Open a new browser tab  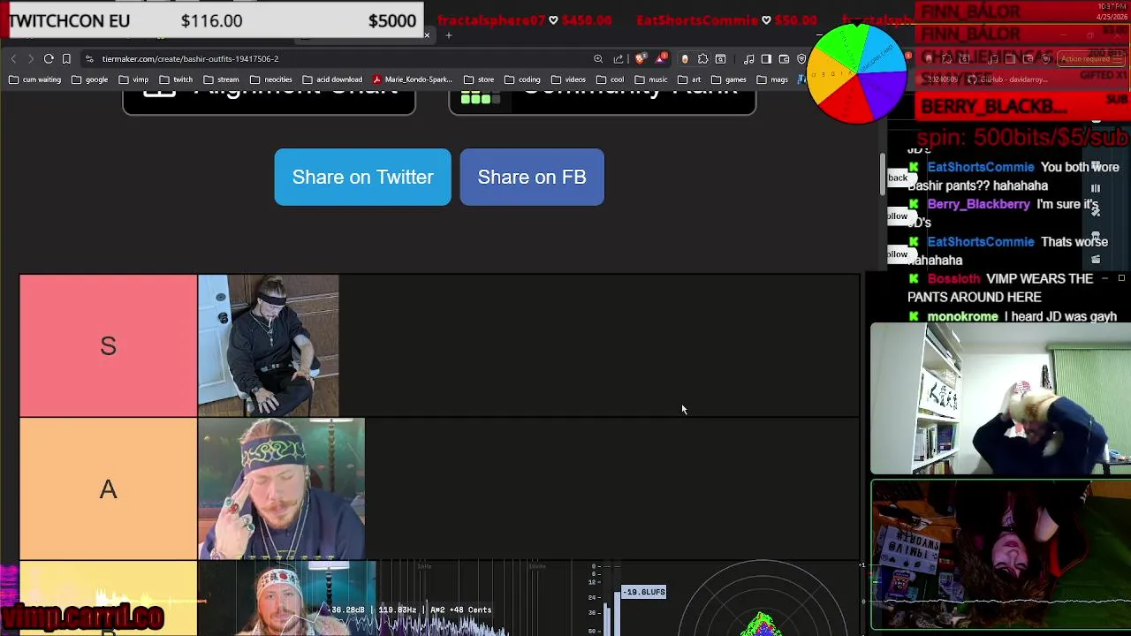449,35
